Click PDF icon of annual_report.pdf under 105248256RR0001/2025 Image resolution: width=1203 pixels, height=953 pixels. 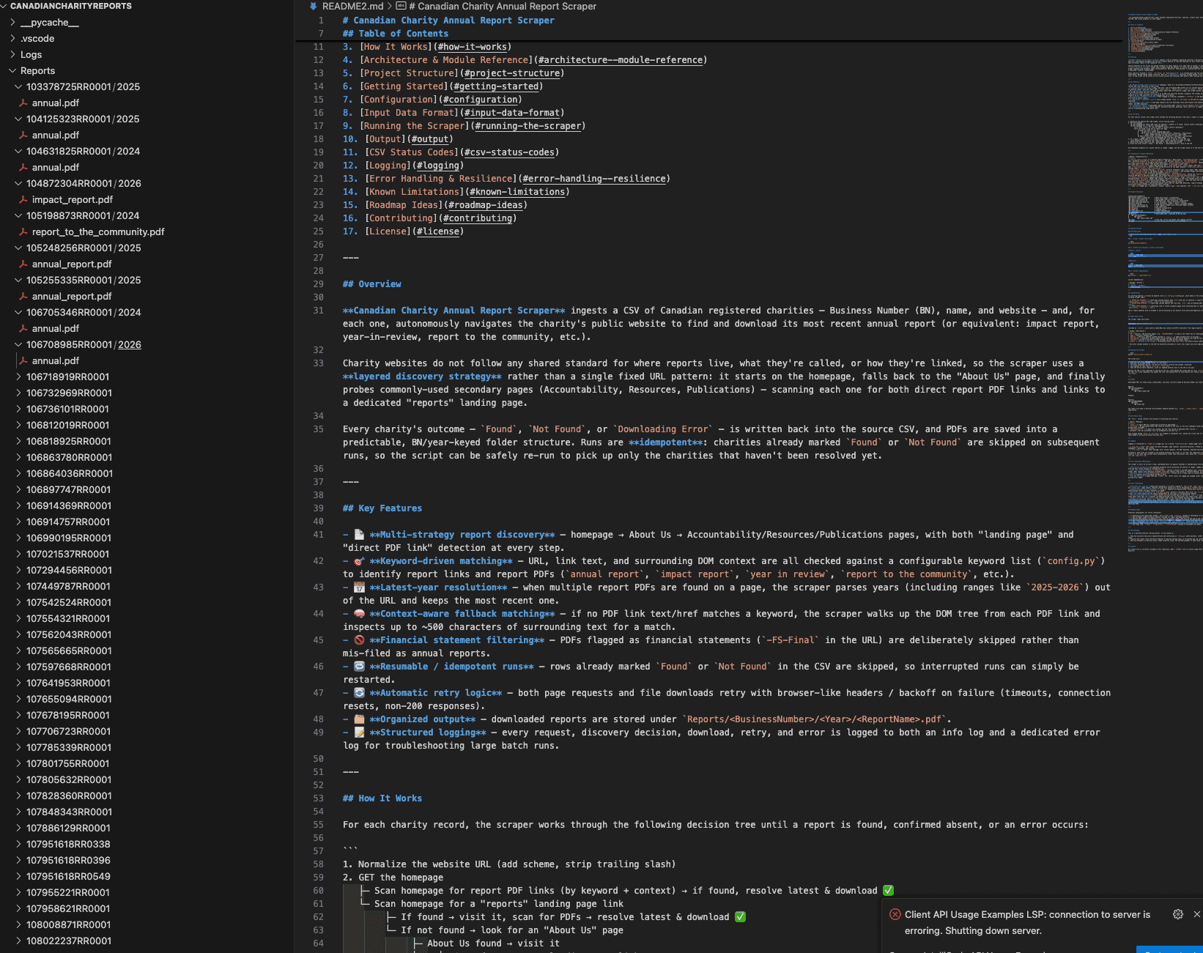click(23, 264)
